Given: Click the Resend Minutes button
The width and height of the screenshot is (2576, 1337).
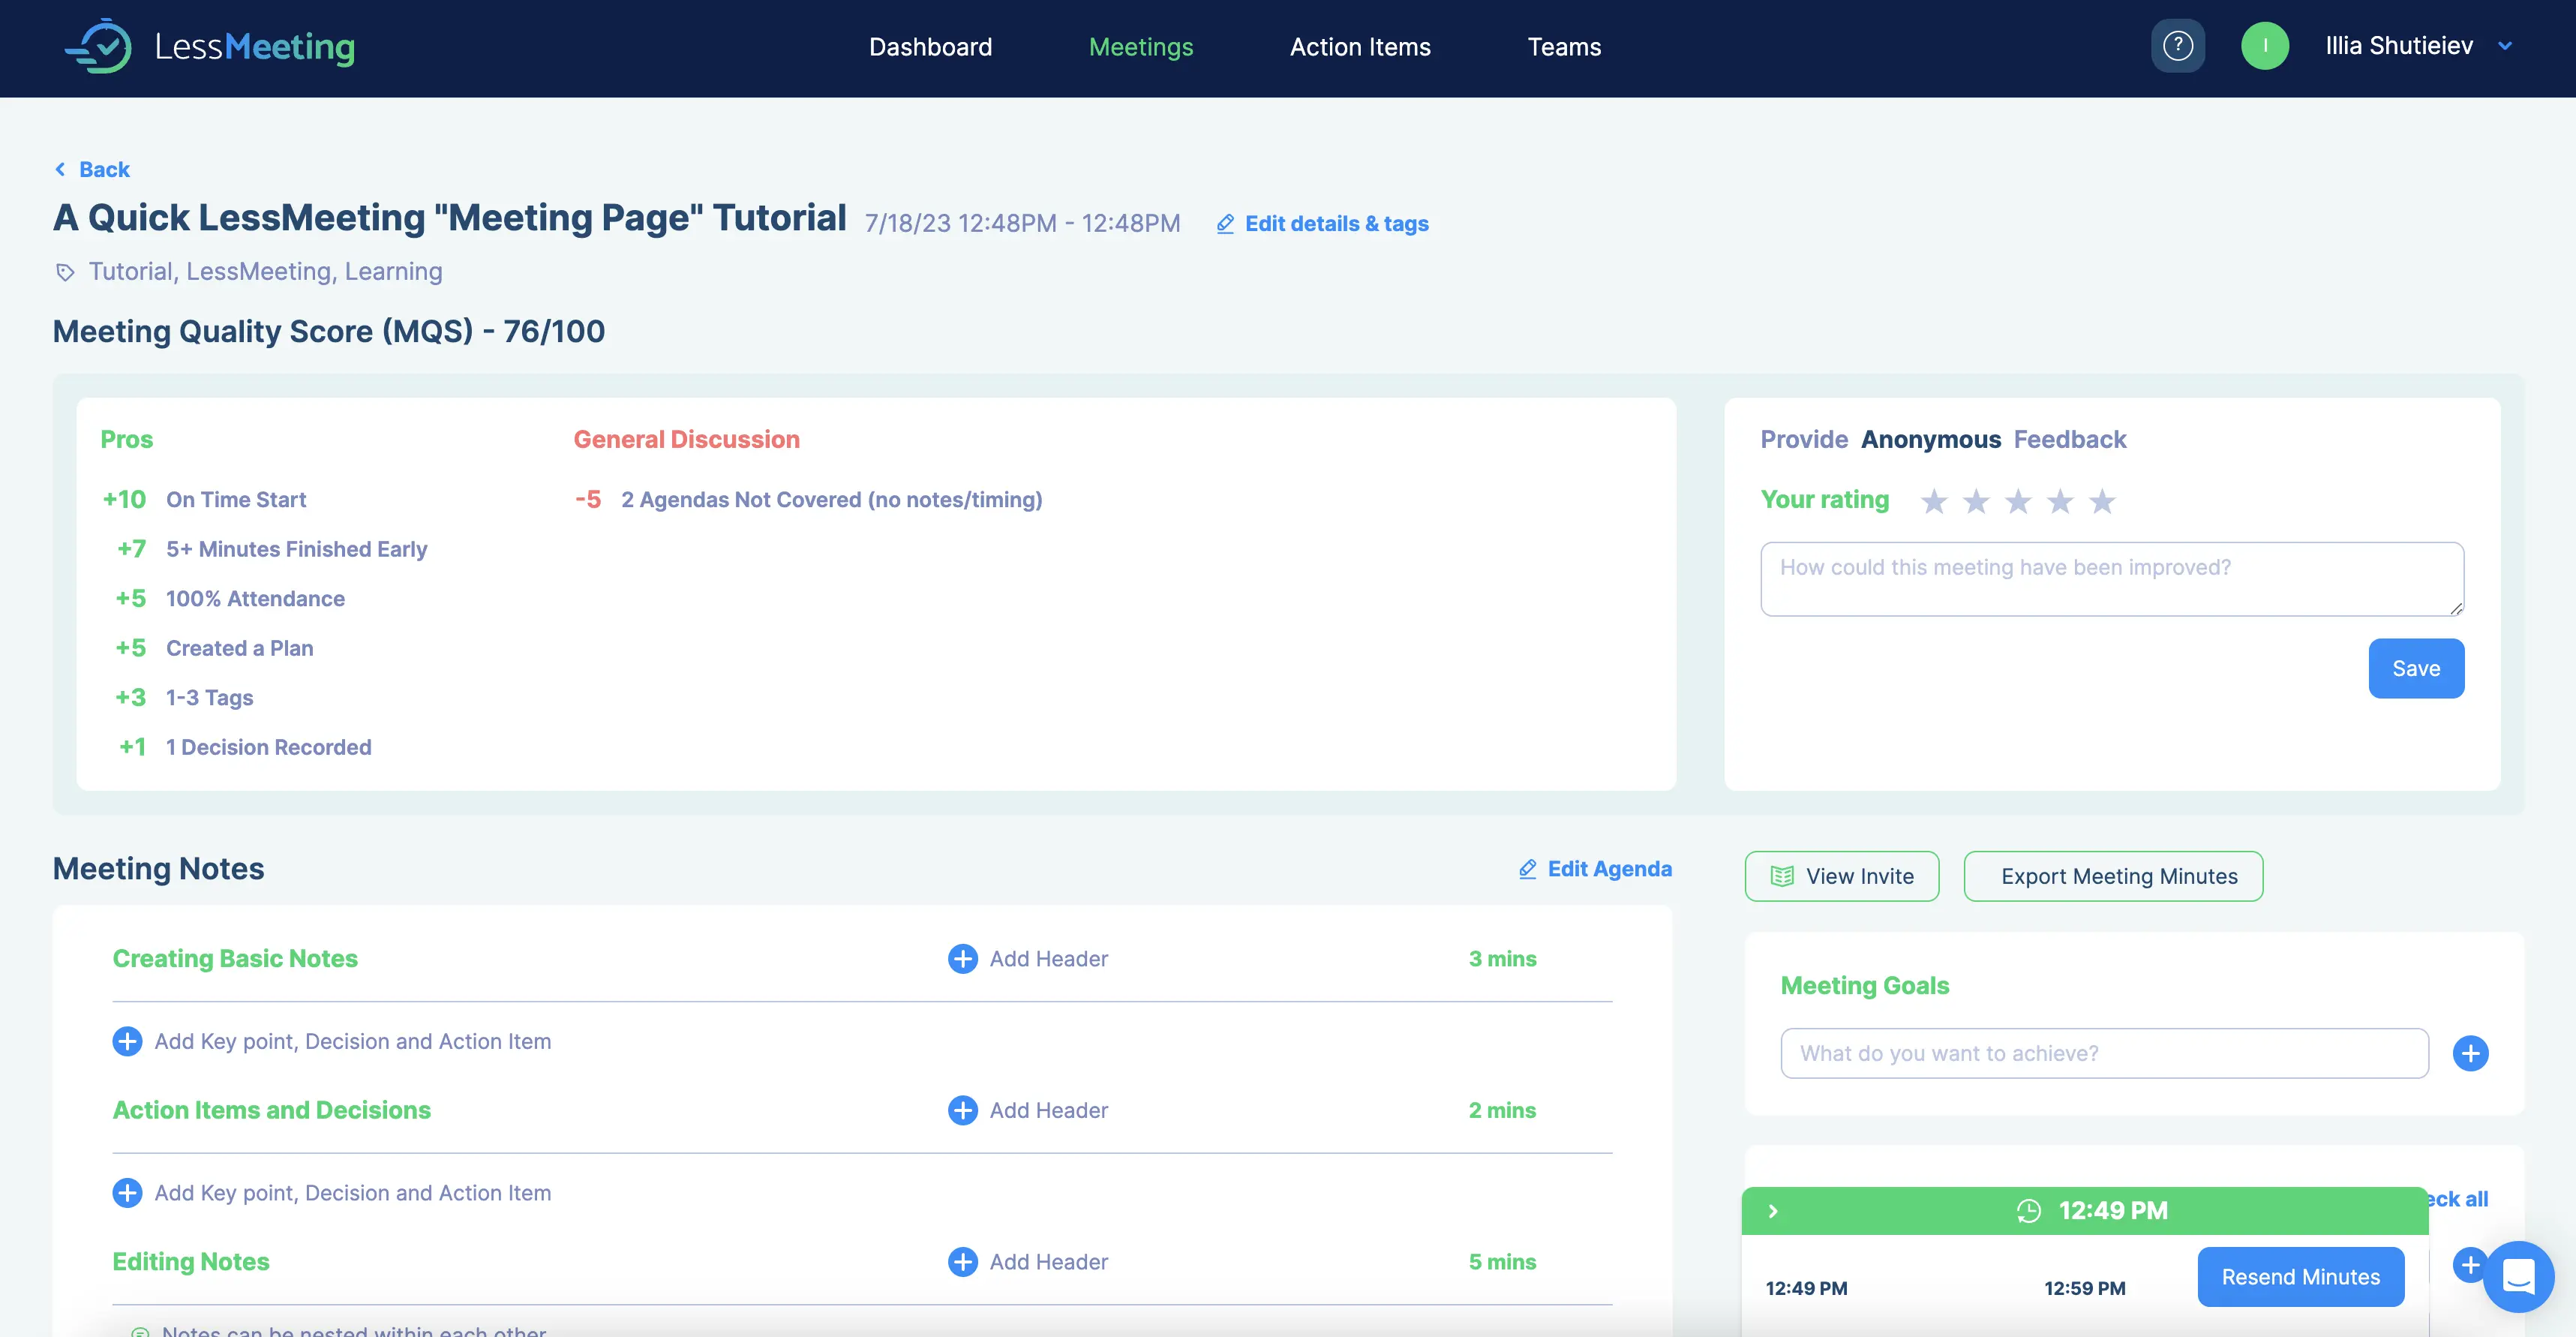Looking at the screenshot, I should point(2299,1276).
